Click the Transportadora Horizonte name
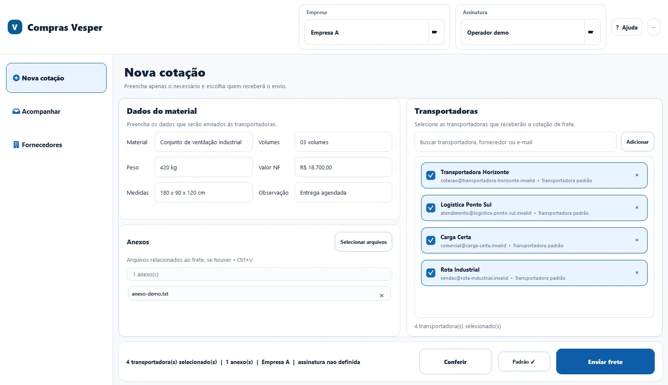Image resolution: width=668 pixels, height=385 pixels. (474, 172)
